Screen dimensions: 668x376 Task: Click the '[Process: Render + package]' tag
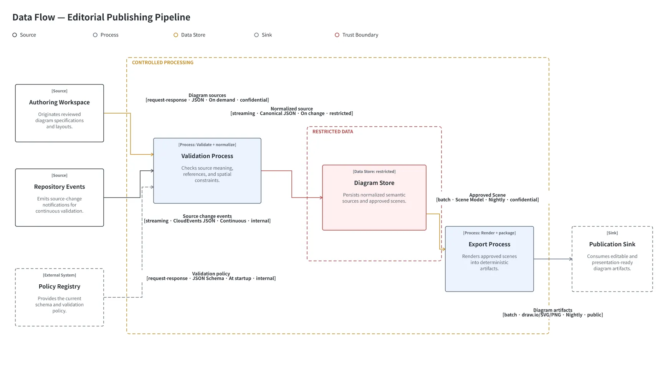pos(489,233)
